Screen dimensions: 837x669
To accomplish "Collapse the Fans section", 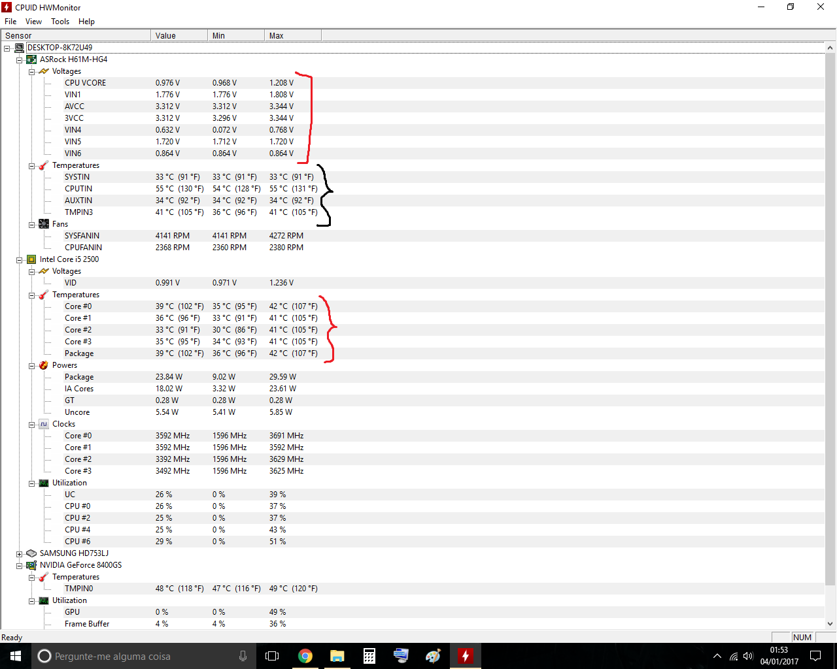I will point(31,225).
